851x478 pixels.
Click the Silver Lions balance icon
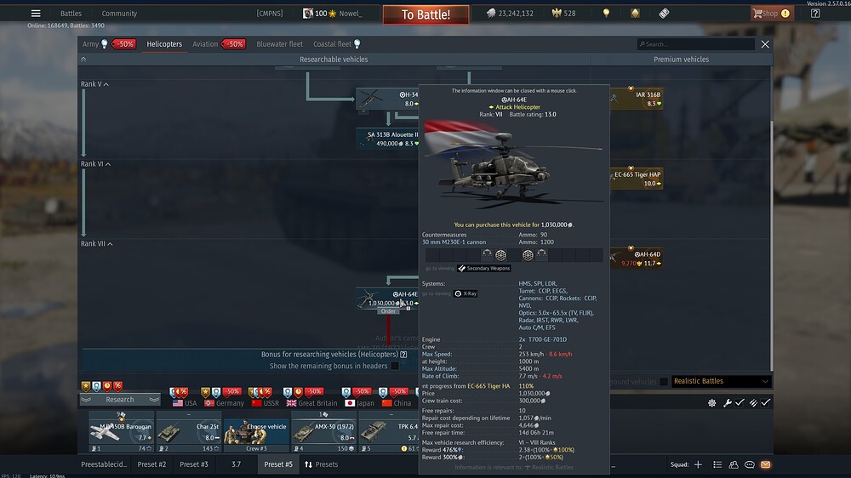coord(491,14)
